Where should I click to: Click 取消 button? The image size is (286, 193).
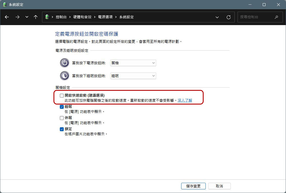219,186
